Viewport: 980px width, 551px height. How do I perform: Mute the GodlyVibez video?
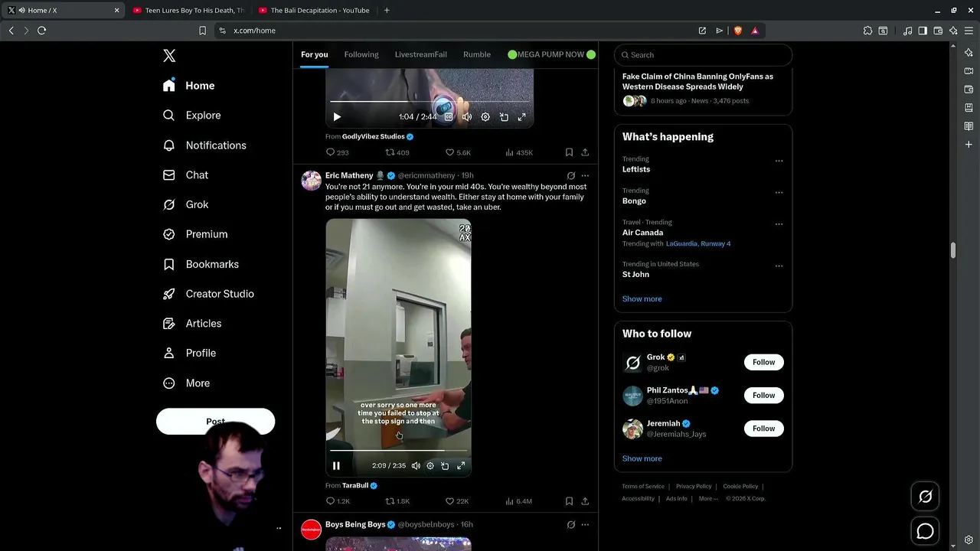(467, 117)
